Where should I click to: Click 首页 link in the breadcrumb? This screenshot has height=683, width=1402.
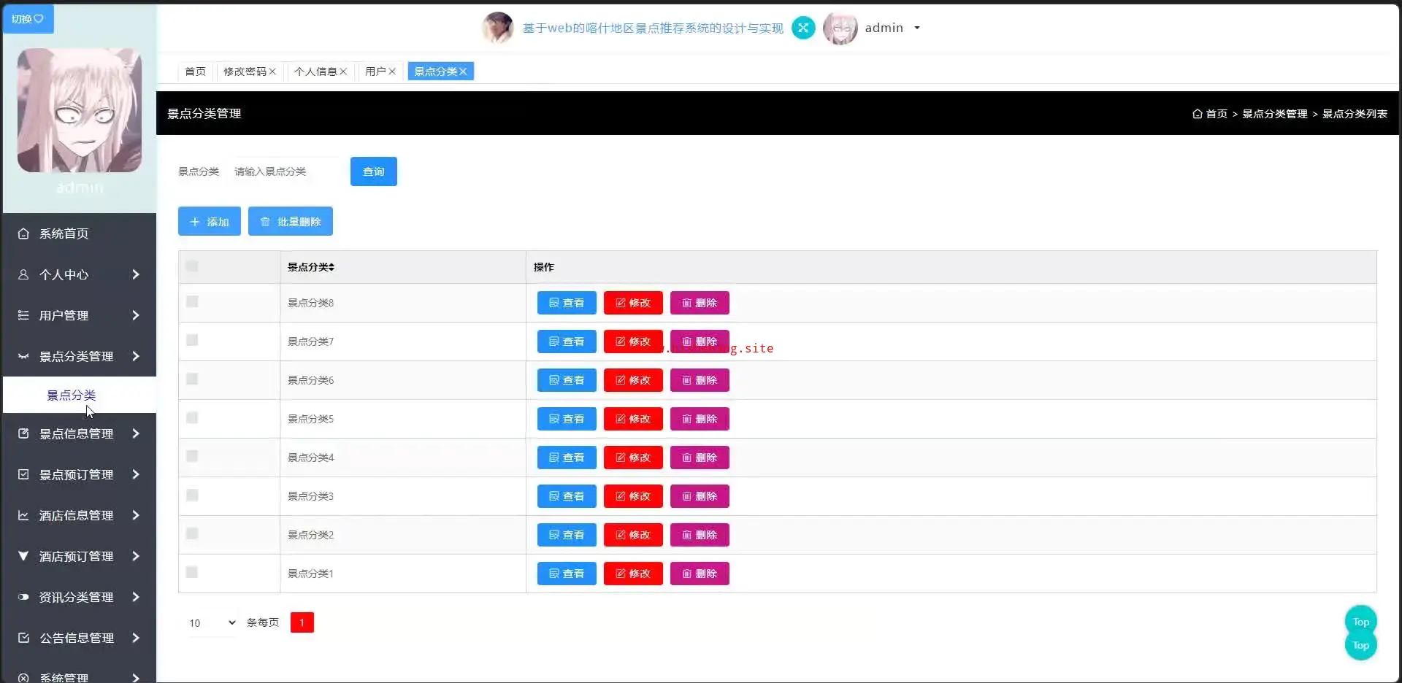point(1217,114)
